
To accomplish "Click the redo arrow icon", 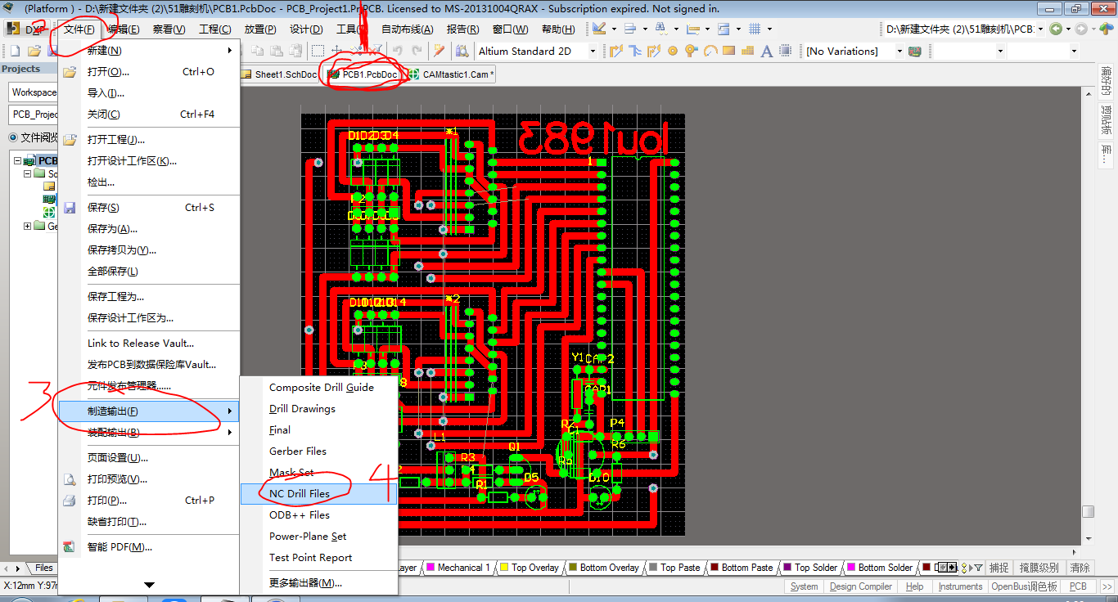I will [x=417, y=51].
